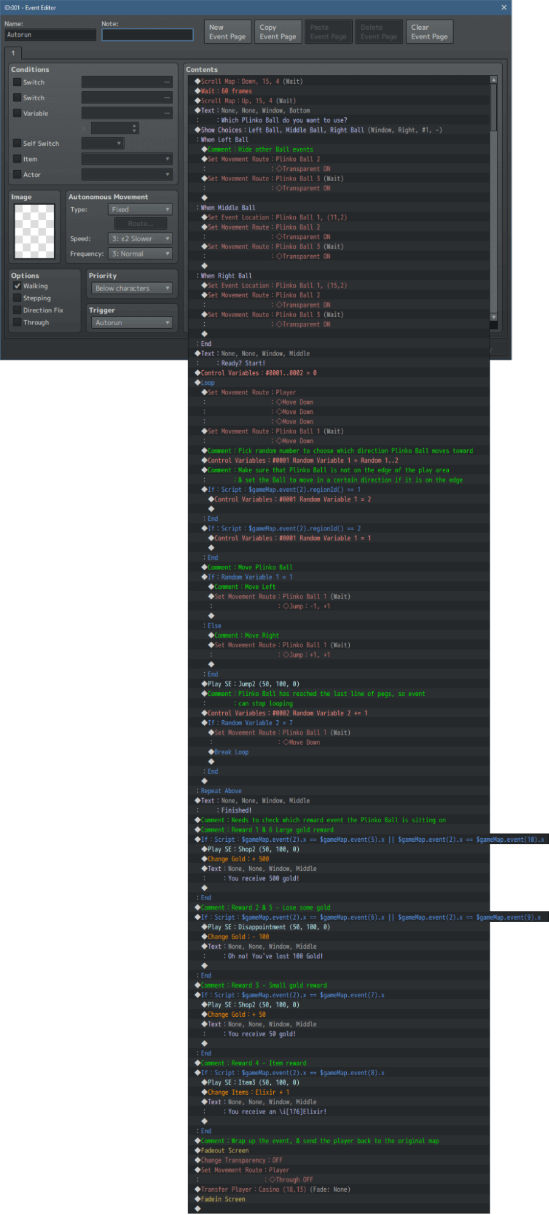Enable the Item condition checkbox
Viewport: 549px width, 1215px height.
18,159
